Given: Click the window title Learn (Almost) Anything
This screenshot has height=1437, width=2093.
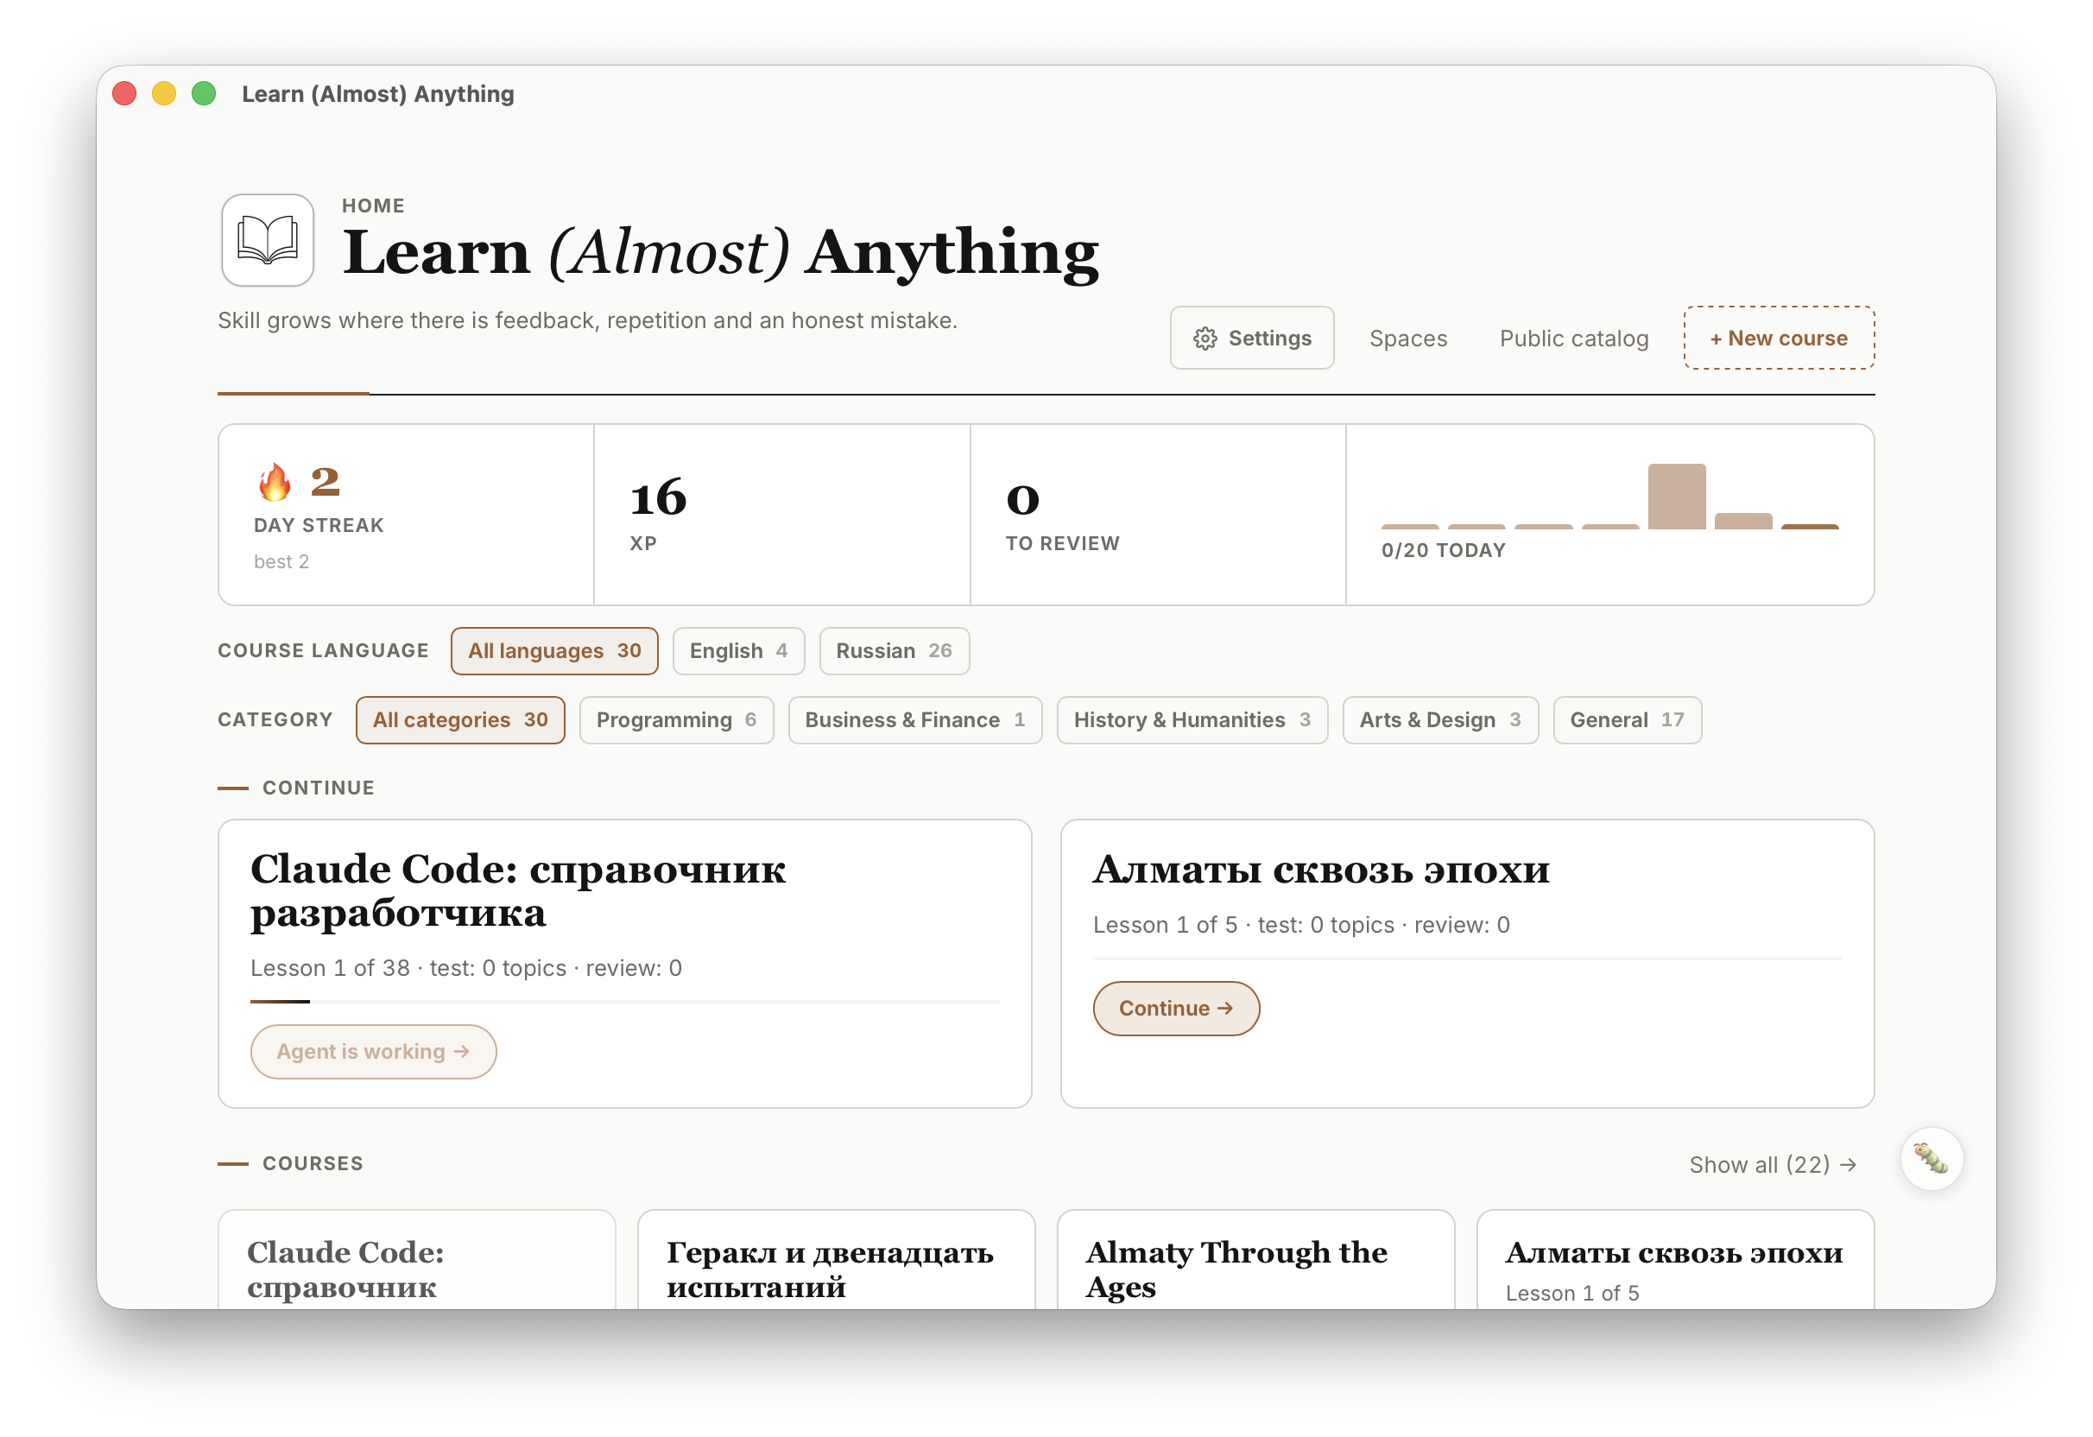Looking at the screenshot, I should [x=377, y=93].
